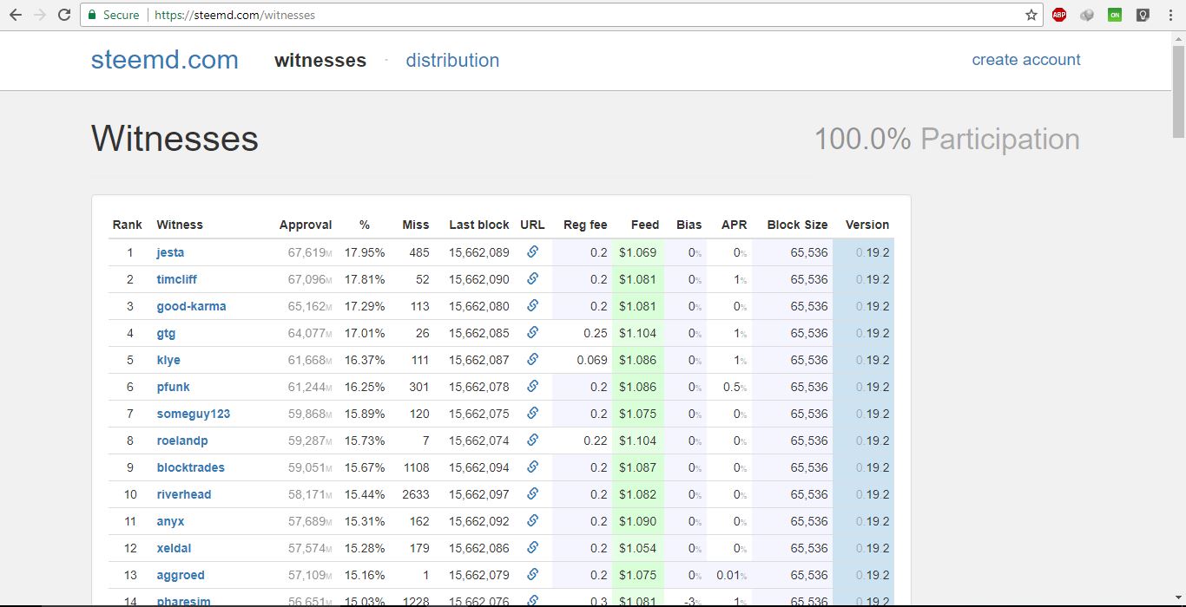Visit the blocktrades witness link
Screen dimensions: 1186x607
point(190,468)
